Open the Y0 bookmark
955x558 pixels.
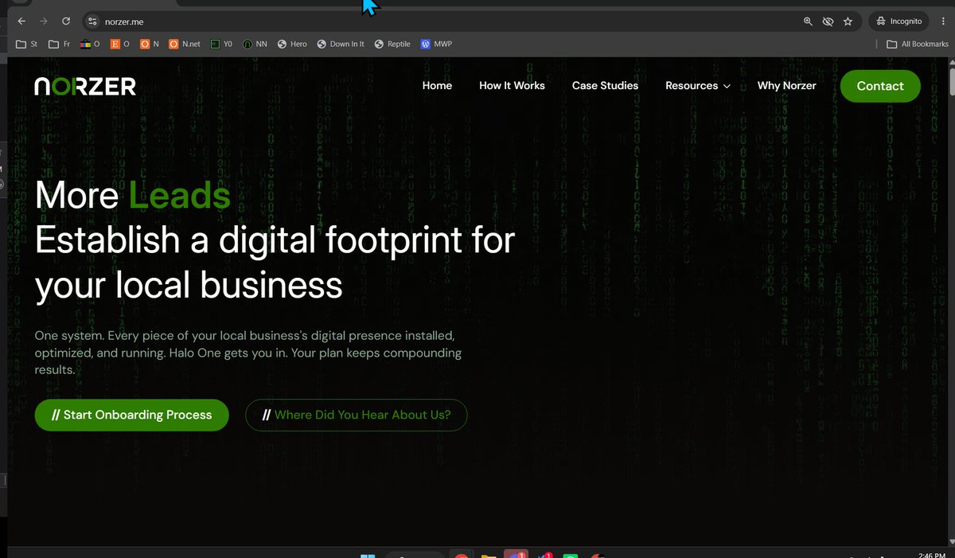click(221, 44)
